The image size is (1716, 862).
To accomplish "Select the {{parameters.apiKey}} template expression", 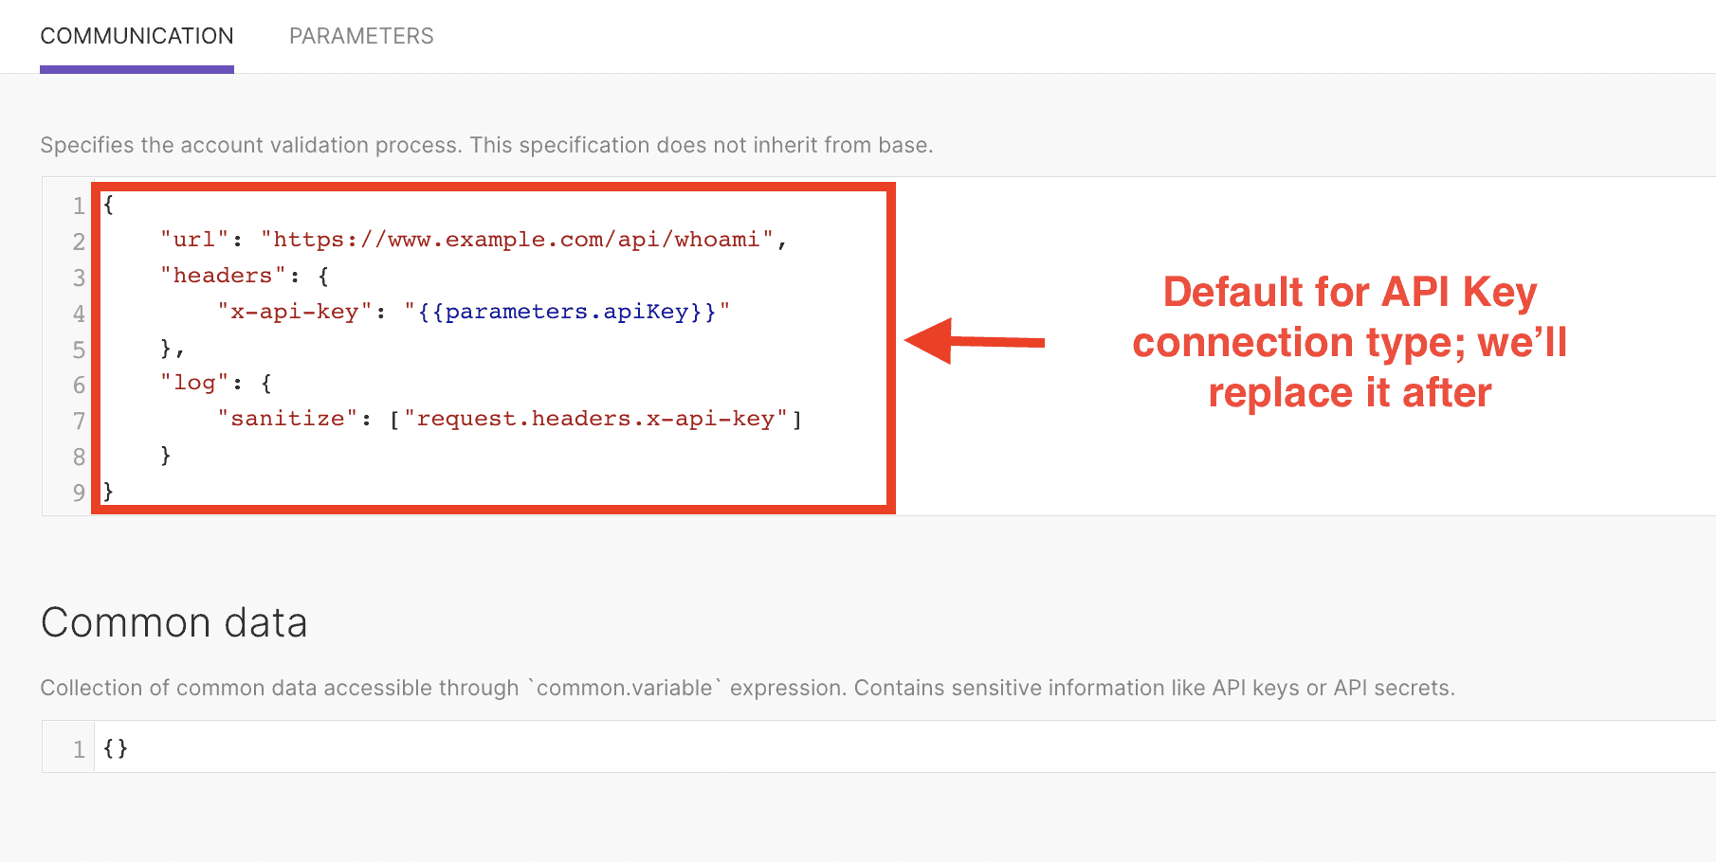I will 566,311.
